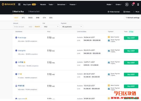The height and width of the screenshot is (101, 141).
Task: Click the 28,126.69 USDT available amount
Action: pos(89,74)
